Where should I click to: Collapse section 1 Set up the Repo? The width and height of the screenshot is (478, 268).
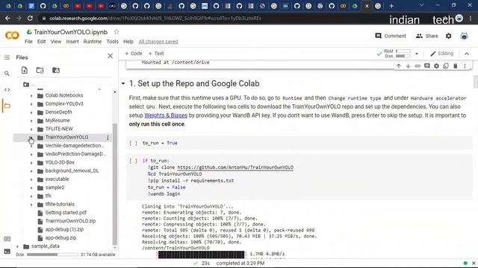point(123,83)
